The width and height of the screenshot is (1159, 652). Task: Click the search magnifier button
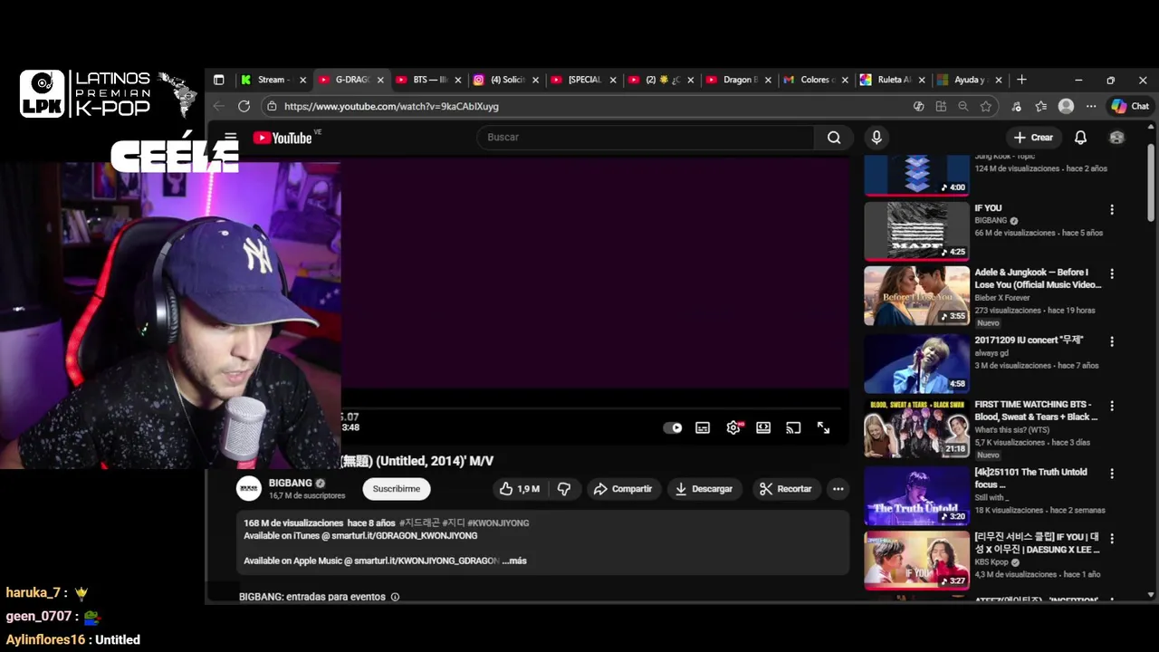pos(834,138)
